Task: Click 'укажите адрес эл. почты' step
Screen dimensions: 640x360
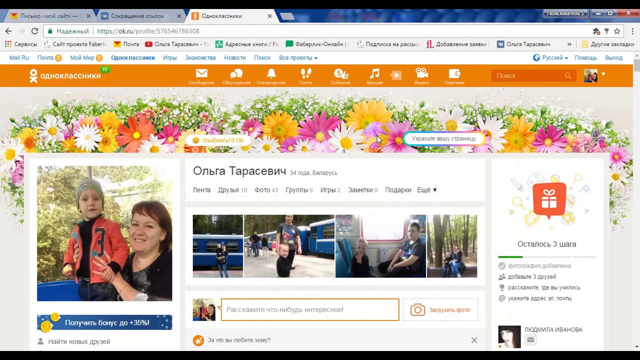Action: [539, 298]
